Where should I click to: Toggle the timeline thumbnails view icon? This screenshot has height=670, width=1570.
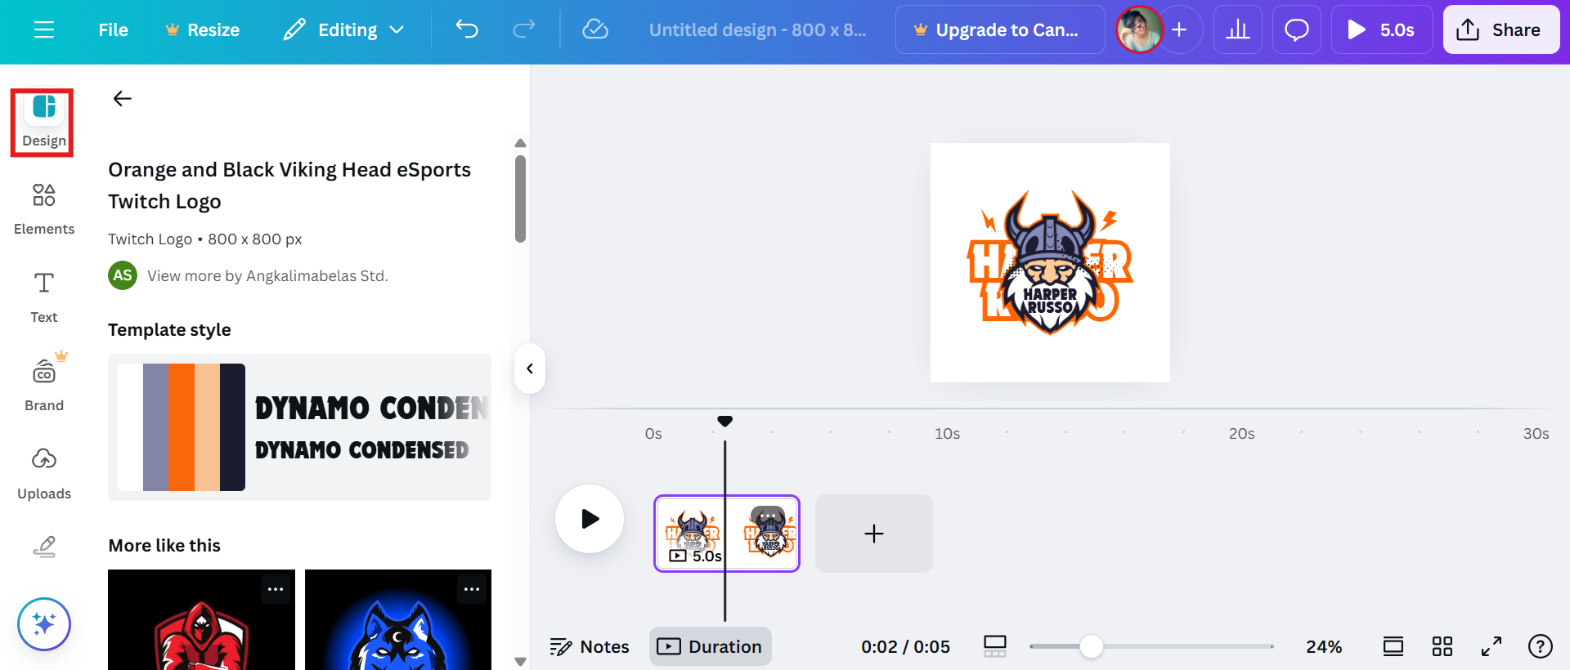(995, 646)
